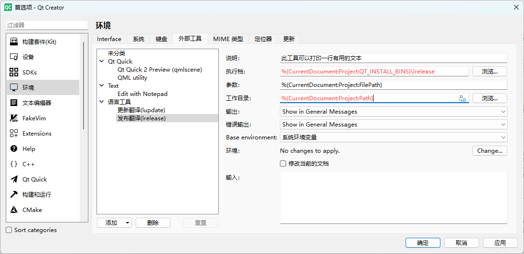Click the C++ braces icon
524x254 pixels.
pos(14,164)
